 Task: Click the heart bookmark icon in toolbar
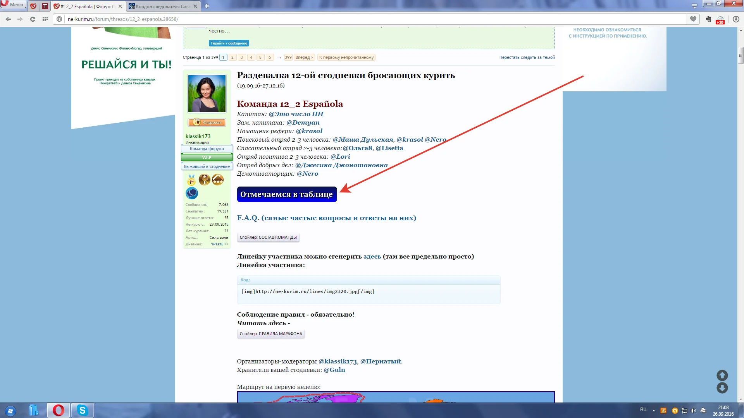(693, 19)
